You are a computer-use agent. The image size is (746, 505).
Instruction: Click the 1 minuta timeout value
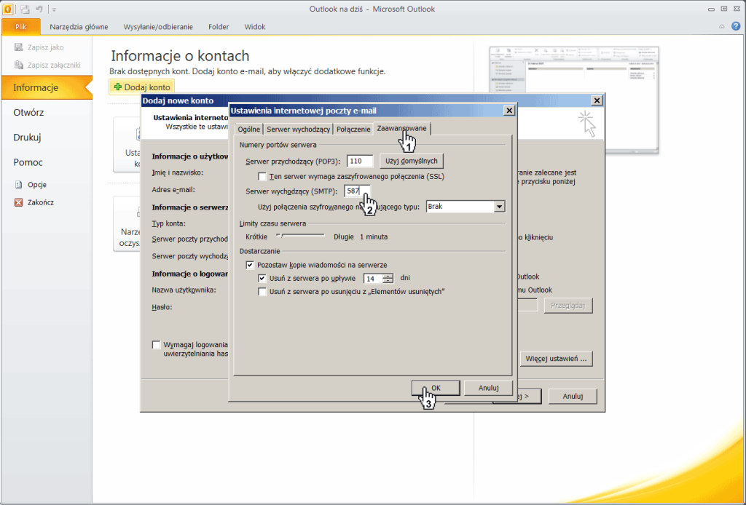point(374,236)
